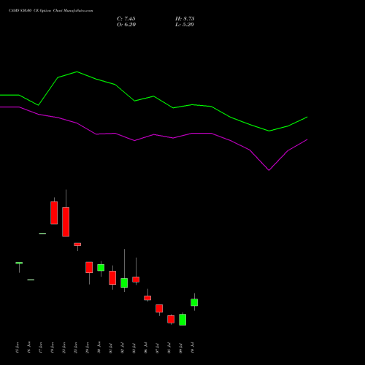The height and width of the screenshot is (365, 365).
Task: Click the flat green dash candle above '17 Jun'
Action: tap(42, 234)
